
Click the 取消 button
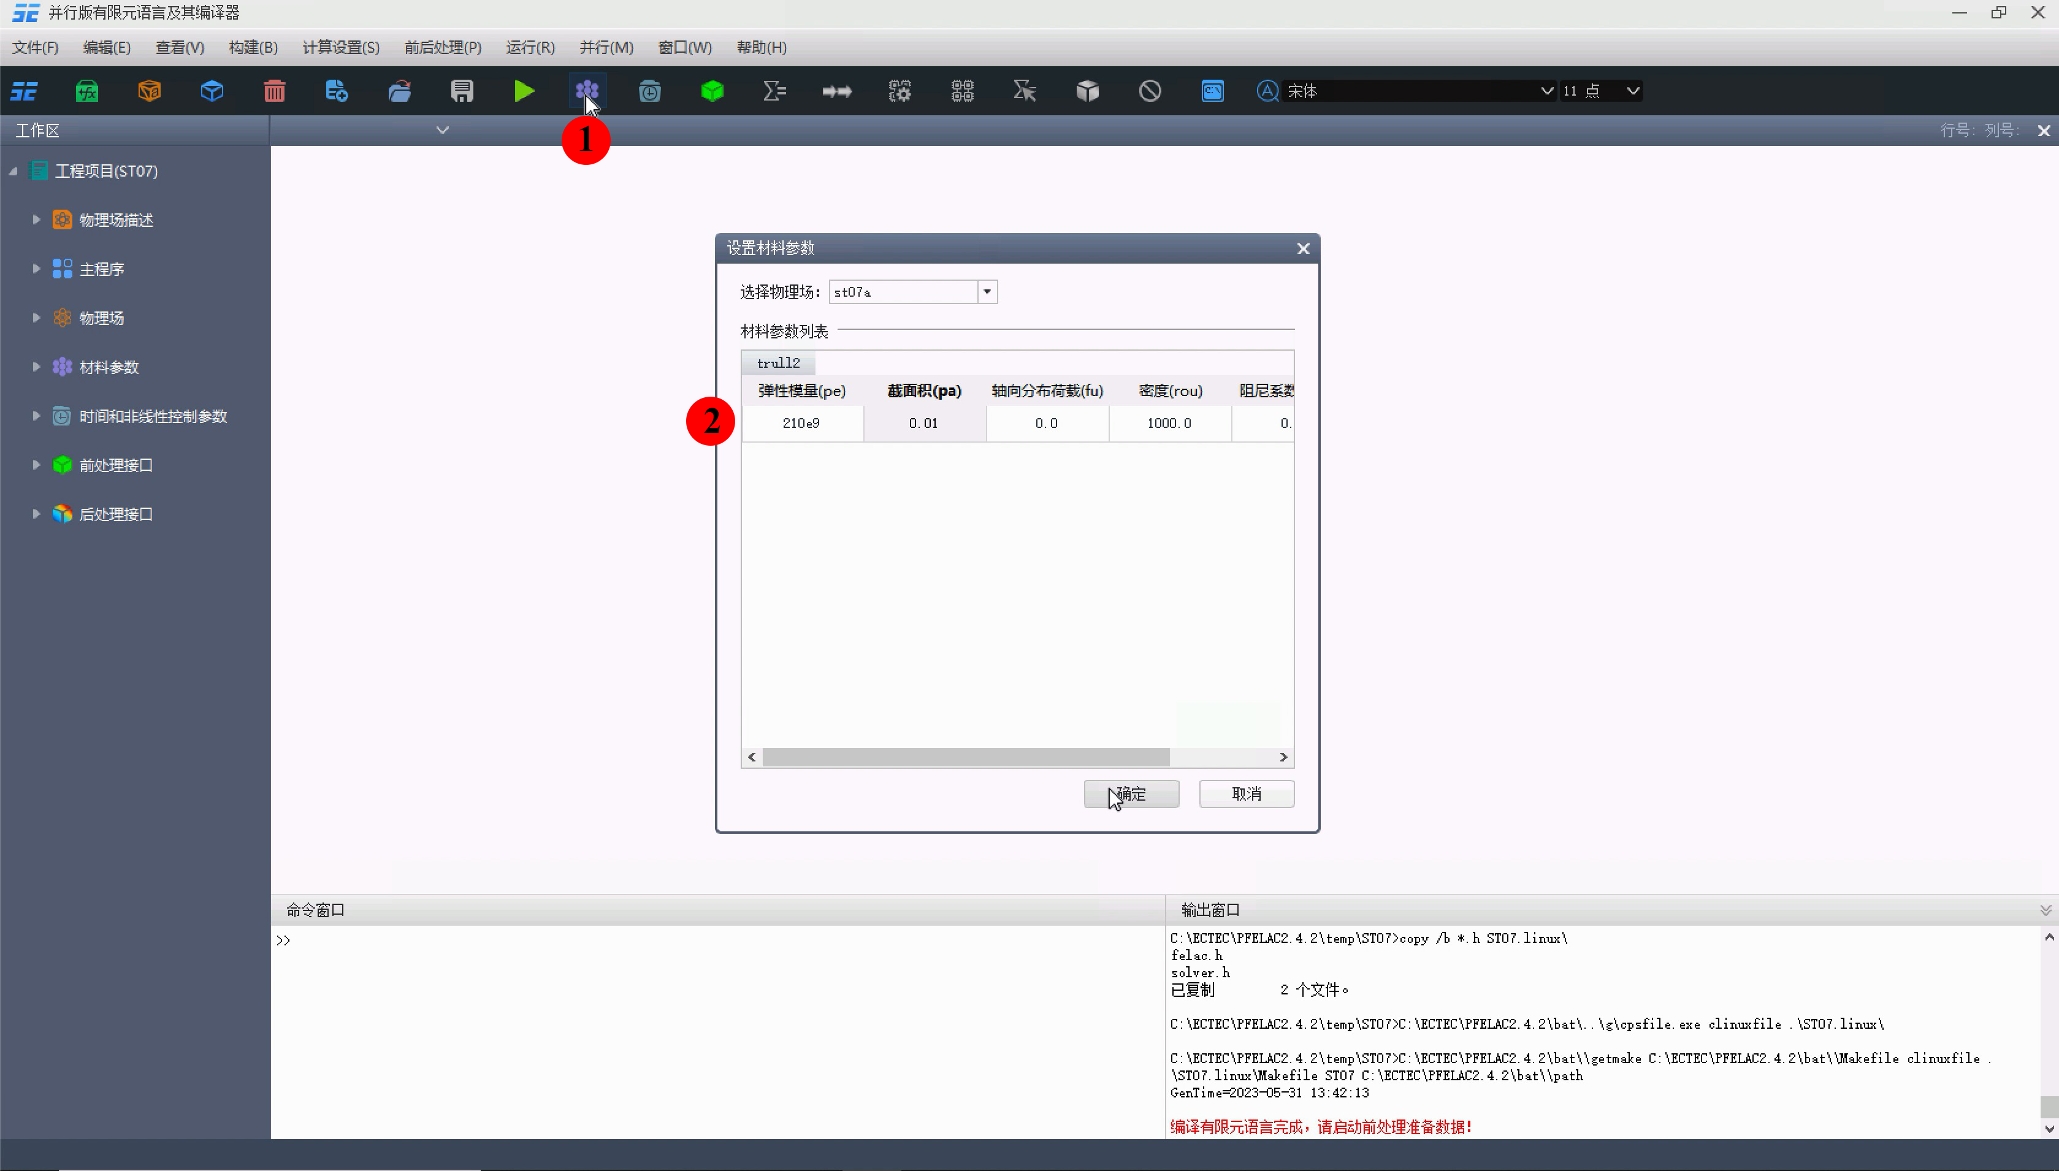[x=1246, y=794]
